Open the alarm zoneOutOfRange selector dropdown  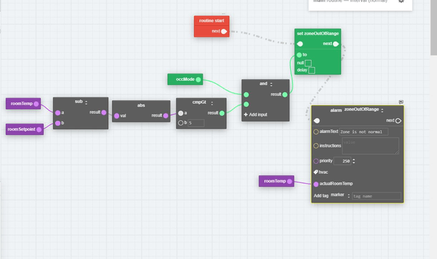point(382,110)
